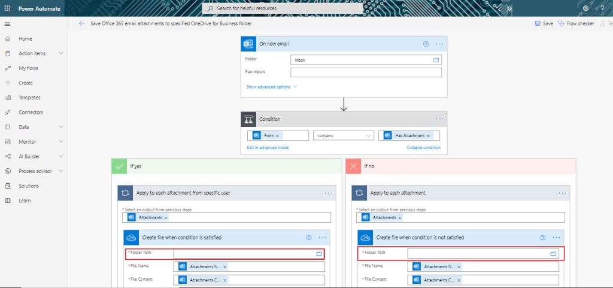Open help for Create file when condition is satisfied

309,237
